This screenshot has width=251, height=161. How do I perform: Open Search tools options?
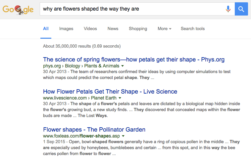click(x=193, y=29)
